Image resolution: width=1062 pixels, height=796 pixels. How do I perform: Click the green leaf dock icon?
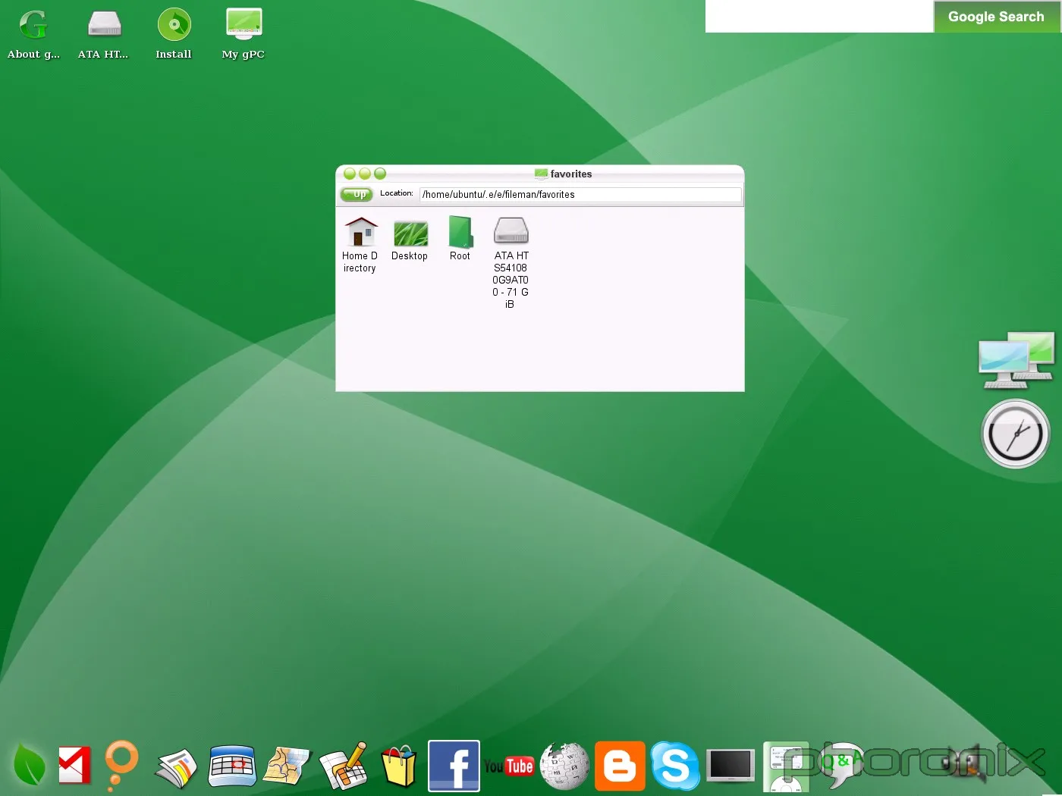[30, 766]
